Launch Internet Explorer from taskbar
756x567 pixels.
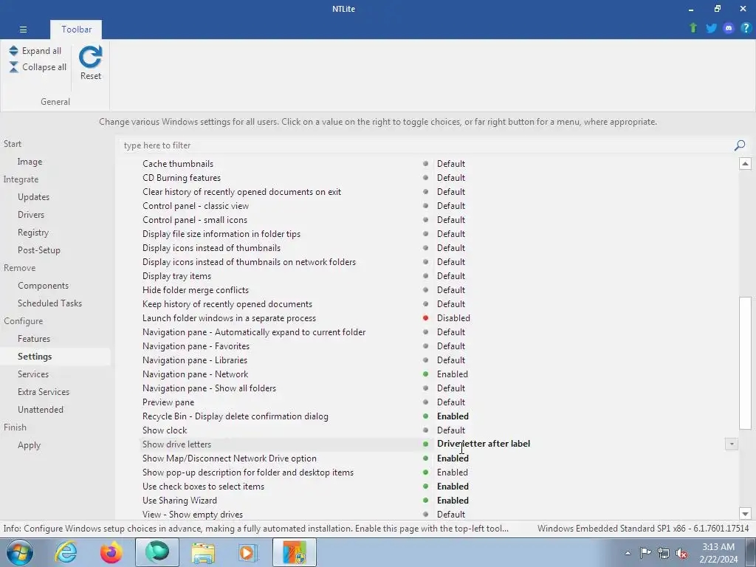coord(66,552)
